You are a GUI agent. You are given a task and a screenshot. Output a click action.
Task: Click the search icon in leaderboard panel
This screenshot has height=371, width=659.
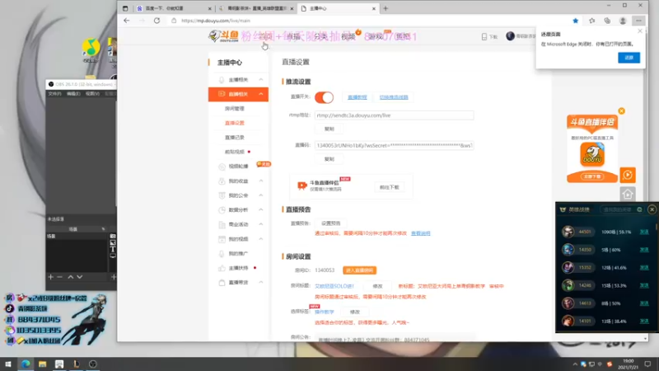639,209
